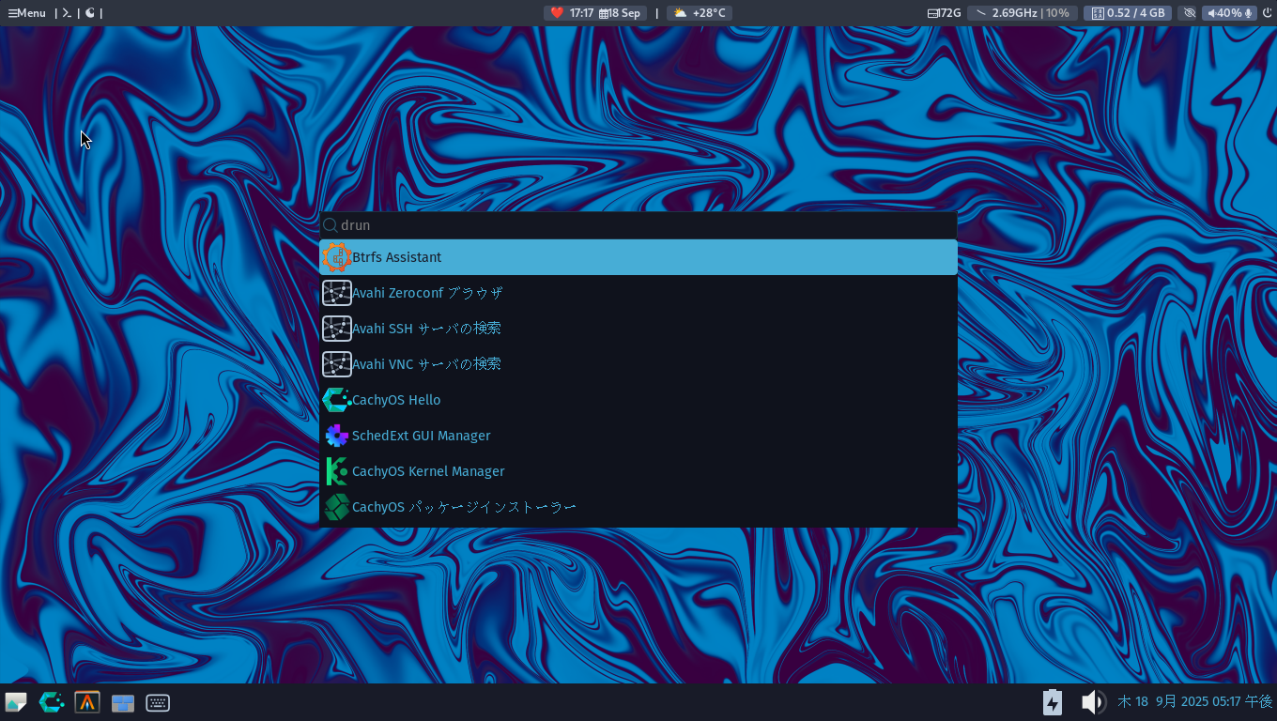Open Avahi VNC サーバの検索 entry
This screenshot has width=1277, height=721.
pyautogui.click(x=638, y=364)
